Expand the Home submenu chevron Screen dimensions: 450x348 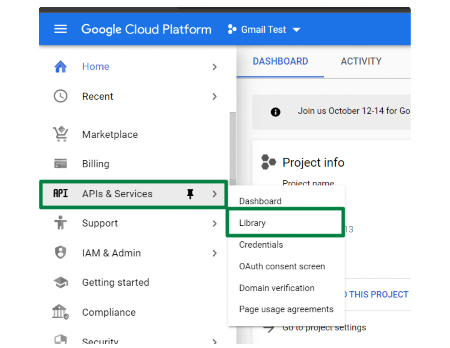215,67
